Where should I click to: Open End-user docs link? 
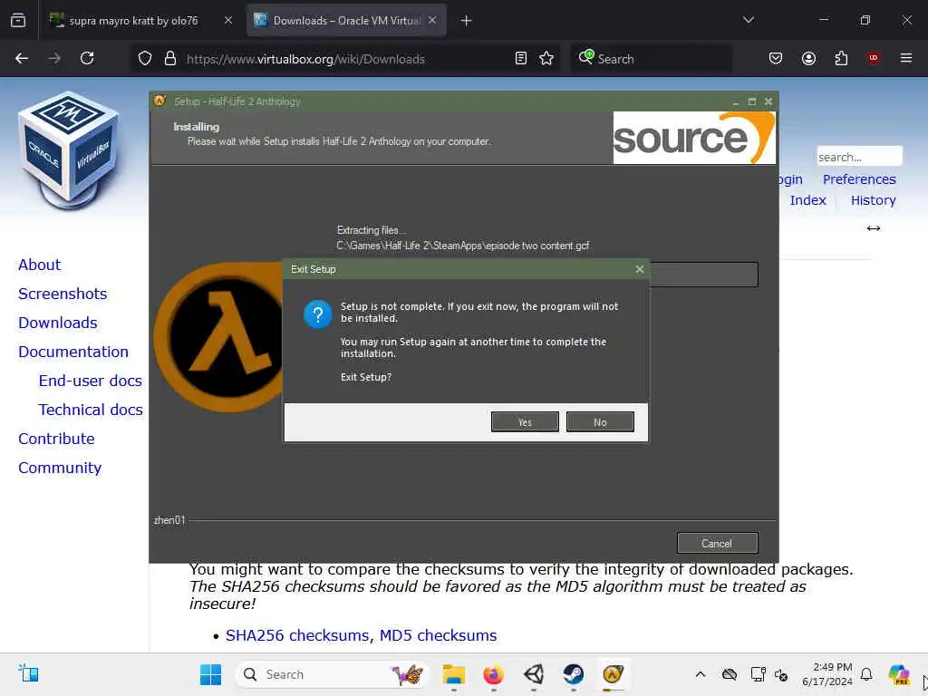pos(91,381)
